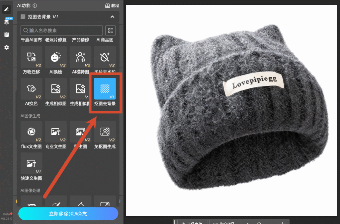The width and height of the screenshot is (340, 224).
Task: Open the settings gear in sidebar
Action: point(7,47)
